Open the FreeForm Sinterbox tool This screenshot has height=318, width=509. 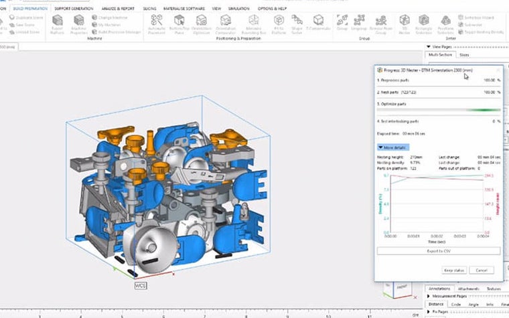click(x=445, y=24)
